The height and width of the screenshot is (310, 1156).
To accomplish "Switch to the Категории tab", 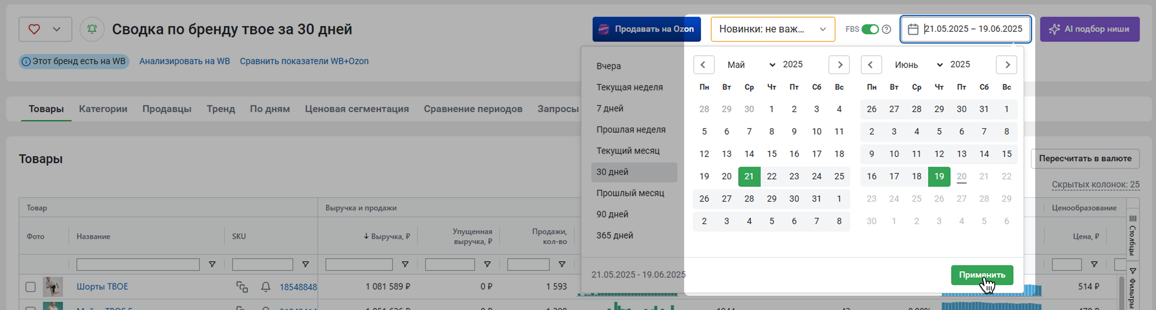I will (x=103, y=109).
